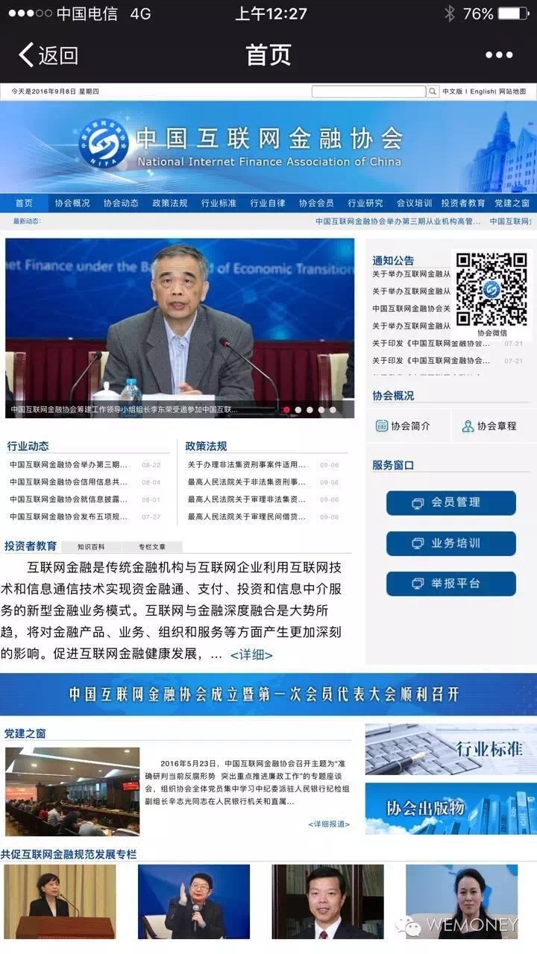
Task: Open 协会动态 navigation item
Action: pos(121,203)
